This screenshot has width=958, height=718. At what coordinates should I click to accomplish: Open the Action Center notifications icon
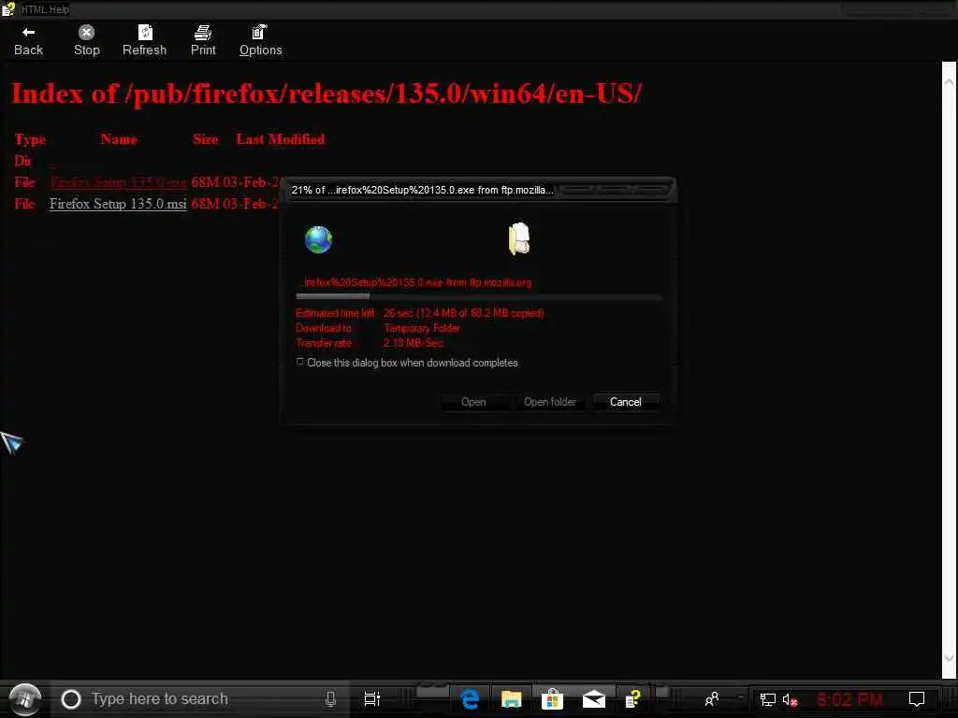tap(917, 699)
